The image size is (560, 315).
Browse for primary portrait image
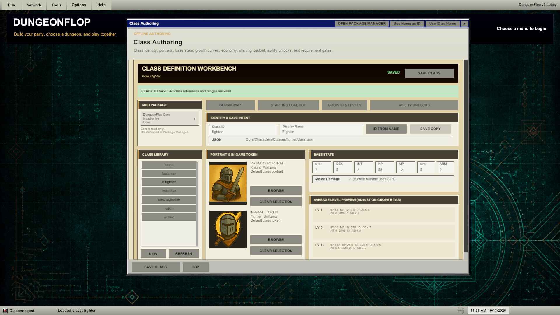coord(276,191)
